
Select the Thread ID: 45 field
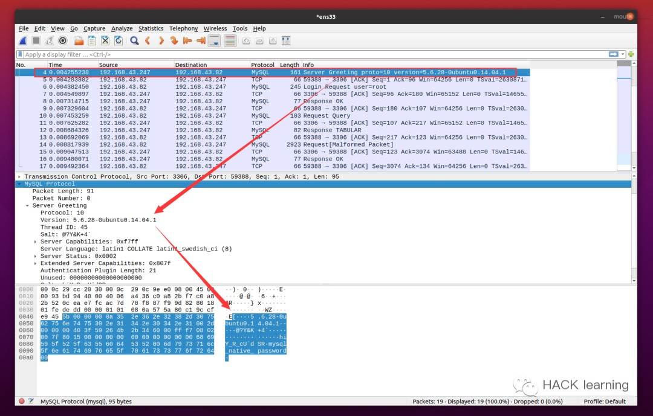(64, 227)
